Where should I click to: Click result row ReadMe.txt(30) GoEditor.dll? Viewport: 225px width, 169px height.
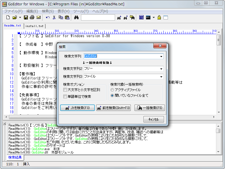[41, 152]
